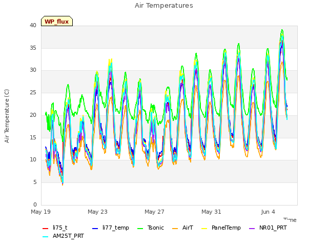Click the green Tsonic legend color marker
Screen dimensions: 328x246
[x=140, y=229]
